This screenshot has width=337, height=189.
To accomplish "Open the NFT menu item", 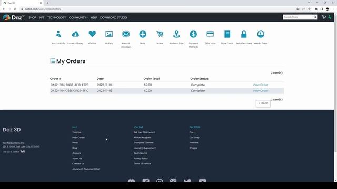I will click(x=42, y=17).
